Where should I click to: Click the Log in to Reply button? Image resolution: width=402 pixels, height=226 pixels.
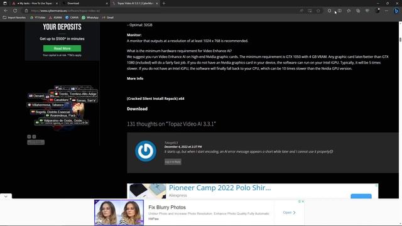pyautogui.click(x=173, y=162)
